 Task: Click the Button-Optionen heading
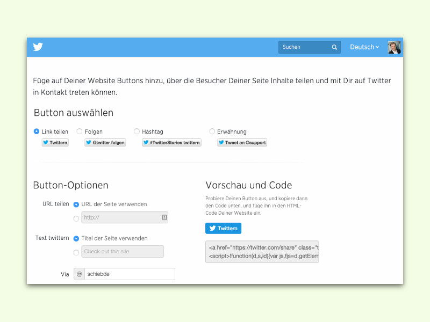(x=71, y=185)
